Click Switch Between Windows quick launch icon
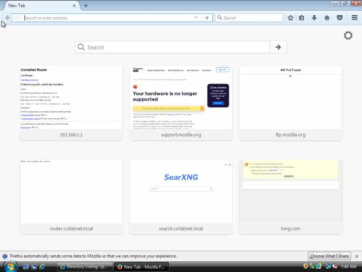 tap(34, 267)
